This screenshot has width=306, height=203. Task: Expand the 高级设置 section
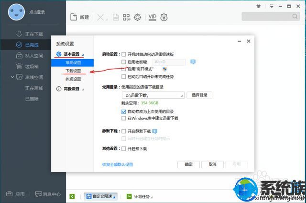(x=70, y=89)
